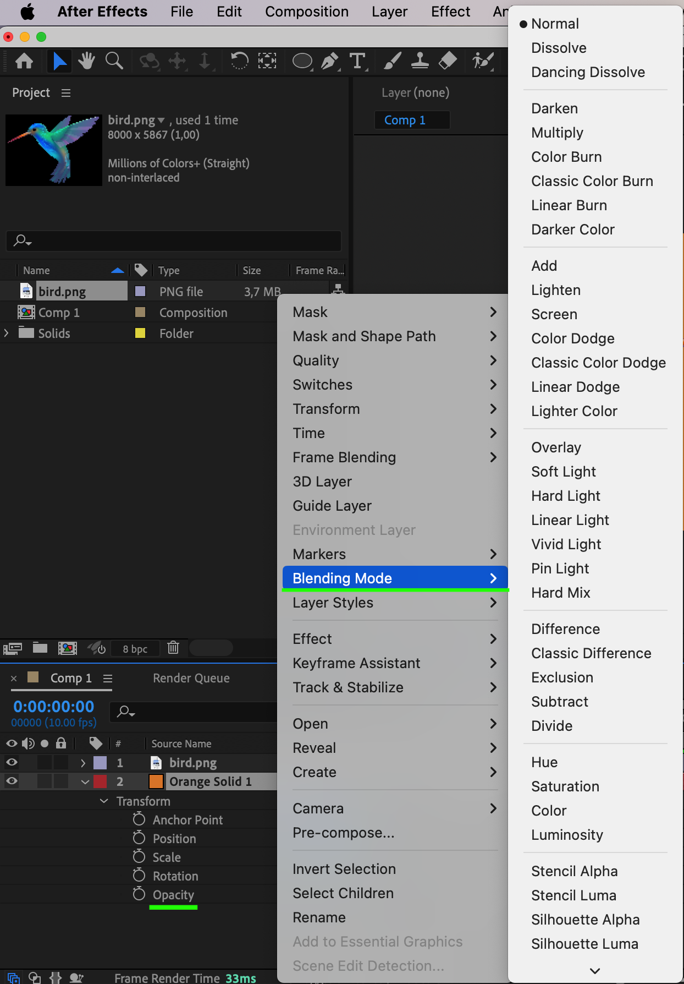
Task: Click the Rotation tool icon
Action: pyautogui.click(x=239, y=61)
